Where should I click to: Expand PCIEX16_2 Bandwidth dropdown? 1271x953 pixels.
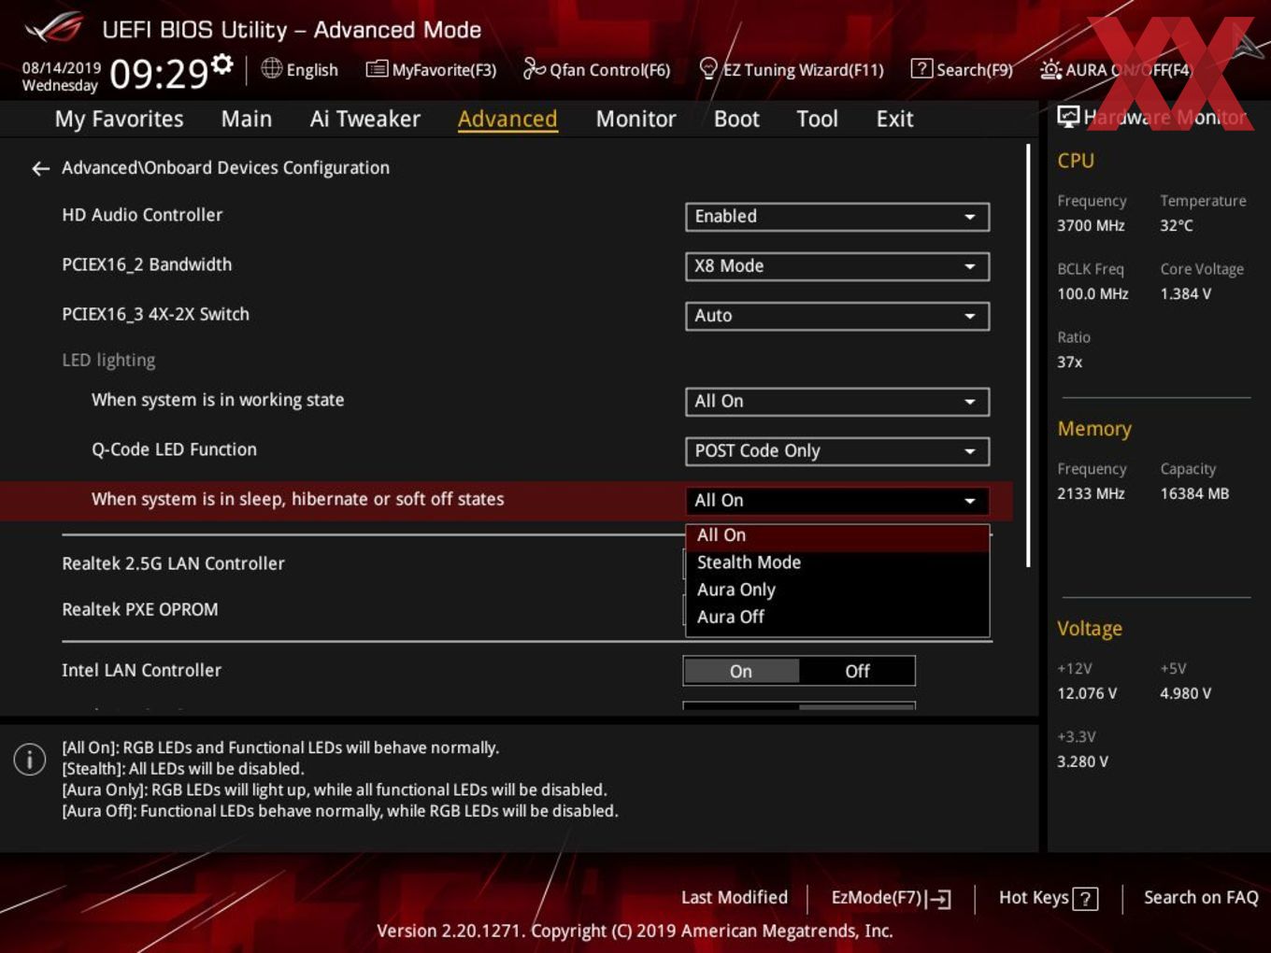[x=836, y=266]
